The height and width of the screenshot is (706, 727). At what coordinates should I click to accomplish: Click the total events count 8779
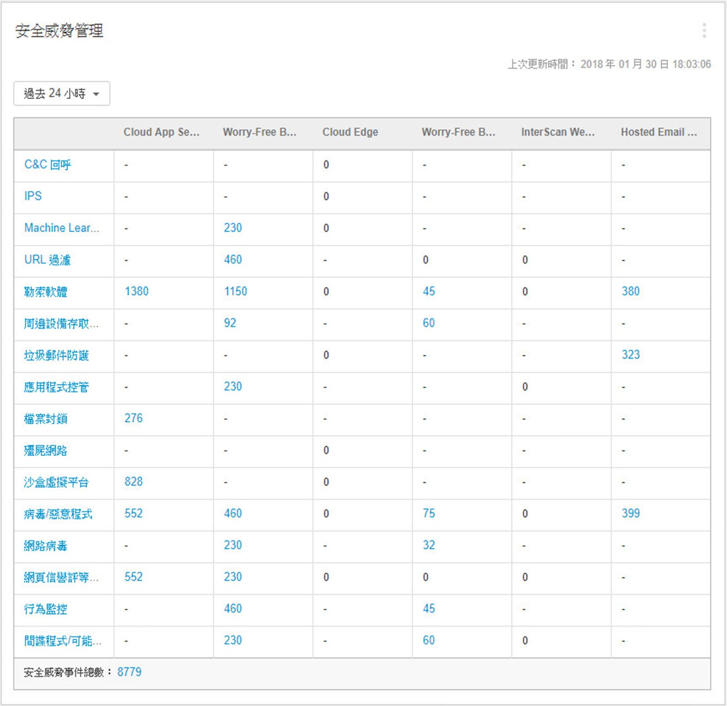129,672
